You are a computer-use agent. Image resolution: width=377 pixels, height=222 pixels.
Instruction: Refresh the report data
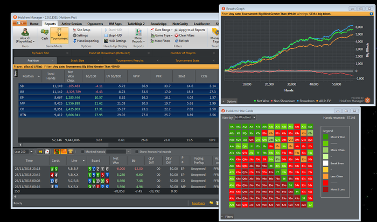182,41
